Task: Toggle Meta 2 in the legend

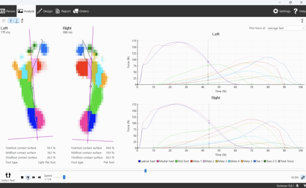Action: click(208, 161)
